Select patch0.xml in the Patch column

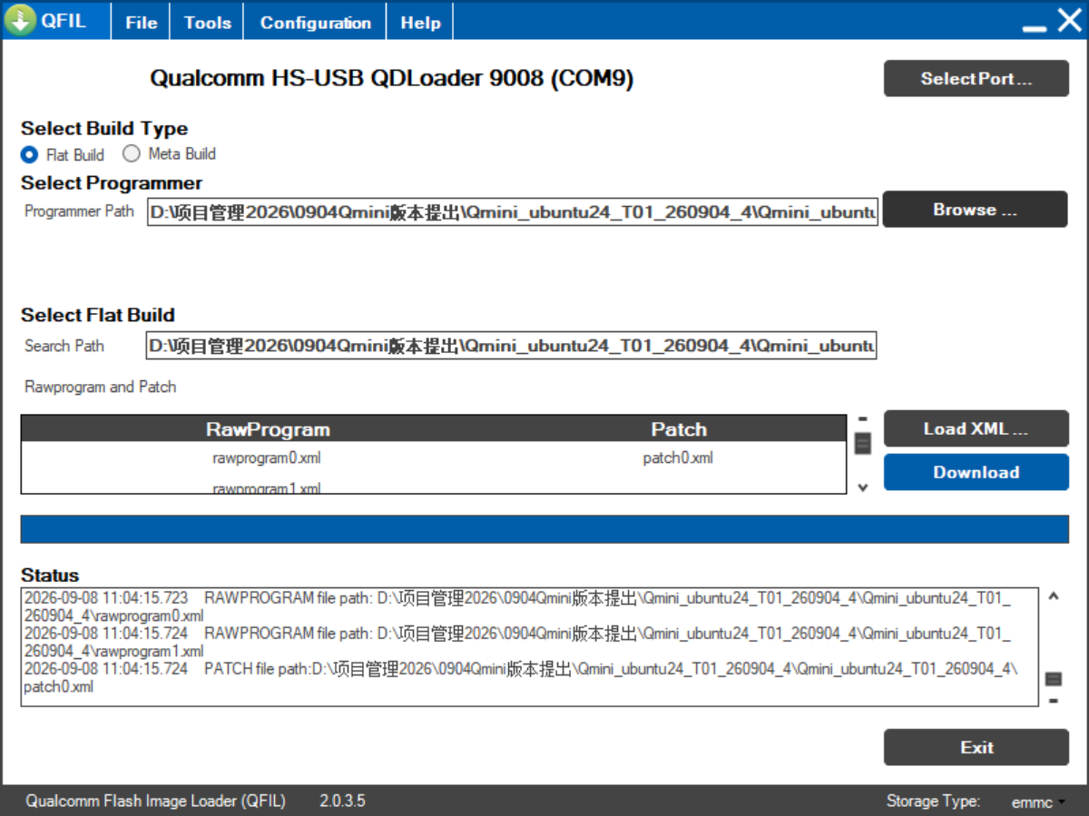click(678, 458)
